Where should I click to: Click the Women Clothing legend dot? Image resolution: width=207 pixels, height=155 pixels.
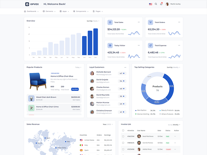[136, 114]
